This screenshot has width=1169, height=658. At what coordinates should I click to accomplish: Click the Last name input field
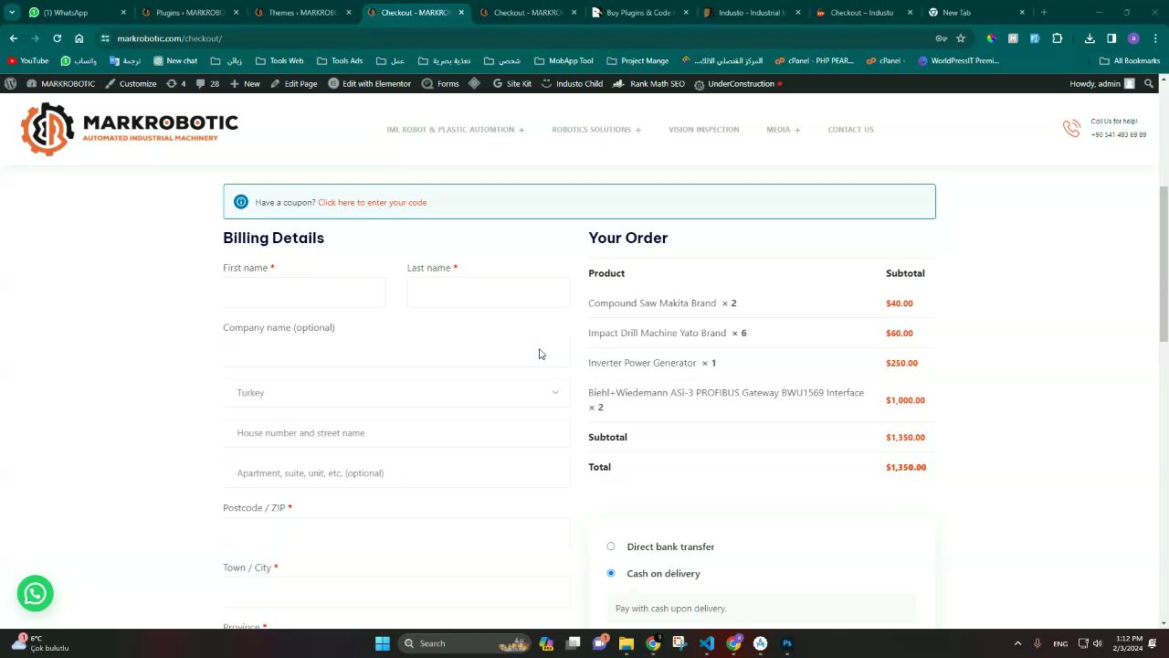(489, 292)
